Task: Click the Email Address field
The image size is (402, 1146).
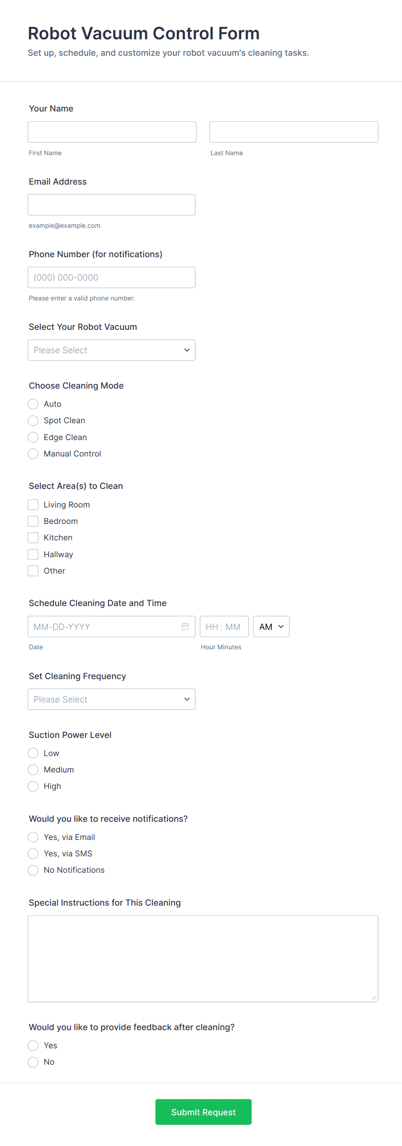Action: pos(111,204)
